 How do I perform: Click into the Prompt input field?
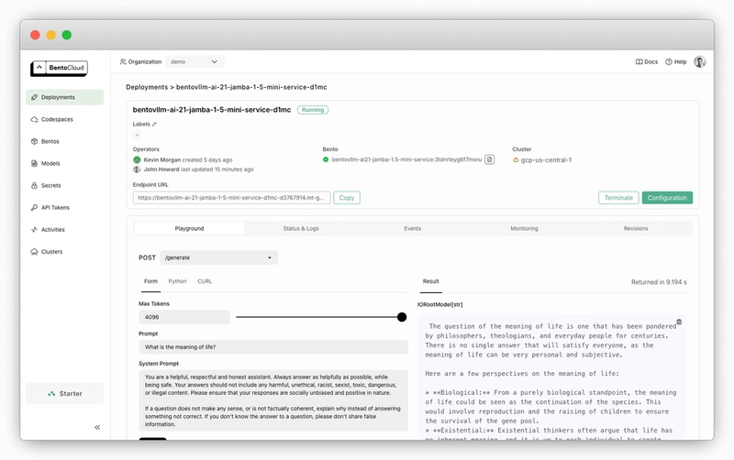pyautogui.click(x=272, y=347)
